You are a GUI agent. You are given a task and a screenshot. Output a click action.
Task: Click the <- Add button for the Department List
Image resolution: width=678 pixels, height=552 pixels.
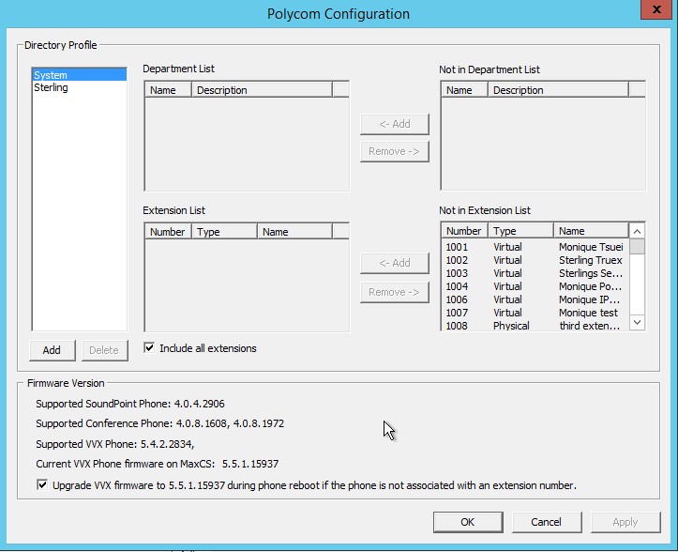(x=395, y=124)
